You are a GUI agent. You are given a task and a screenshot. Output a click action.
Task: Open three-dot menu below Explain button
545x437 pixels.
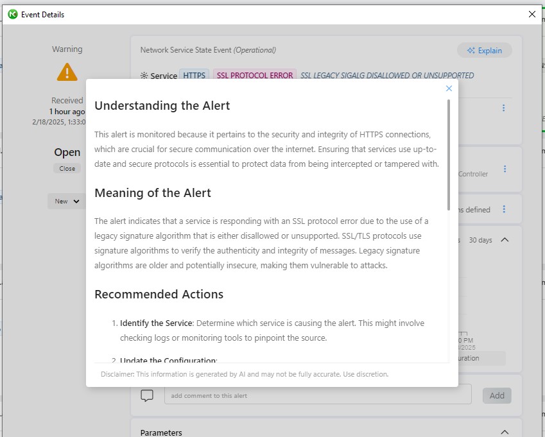click(x=503, y=108)
